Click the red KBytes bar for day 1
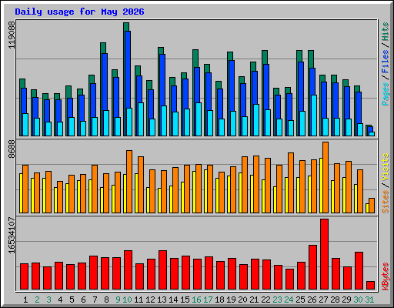This screenshot has width=394, height=308. click(24, 276)
